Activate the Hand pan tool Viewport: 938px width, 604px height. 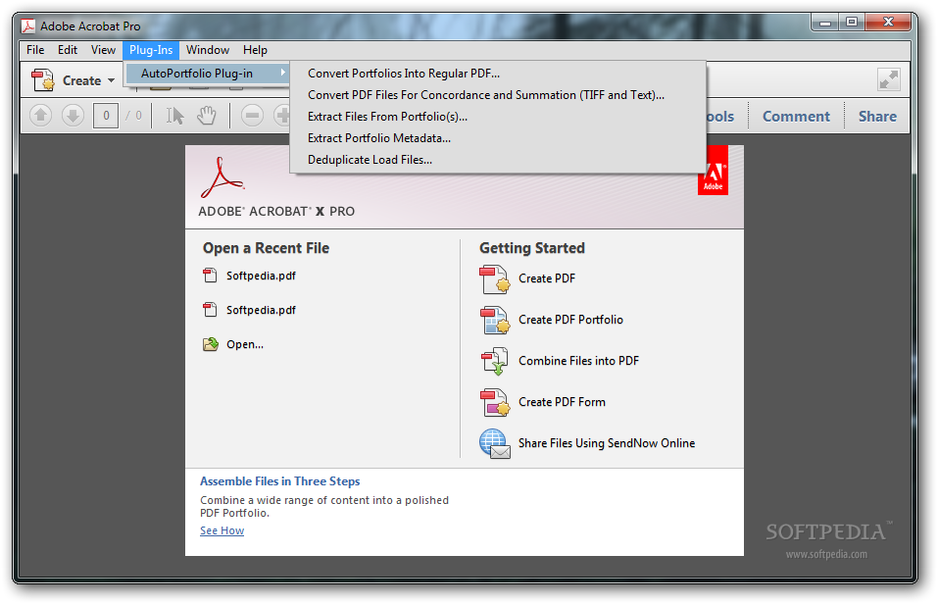pyautogui.click(x=207, y=116)
